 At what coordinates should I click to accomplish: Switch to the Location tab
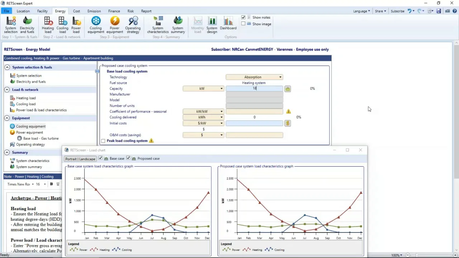[x=23, y=11]
